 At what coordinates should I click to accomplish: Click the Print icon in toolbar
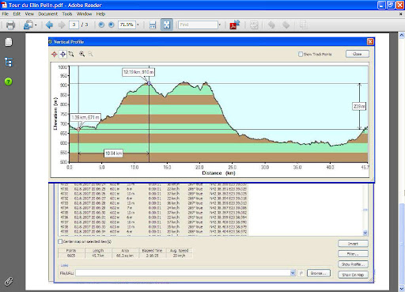(x=10, y=25)
